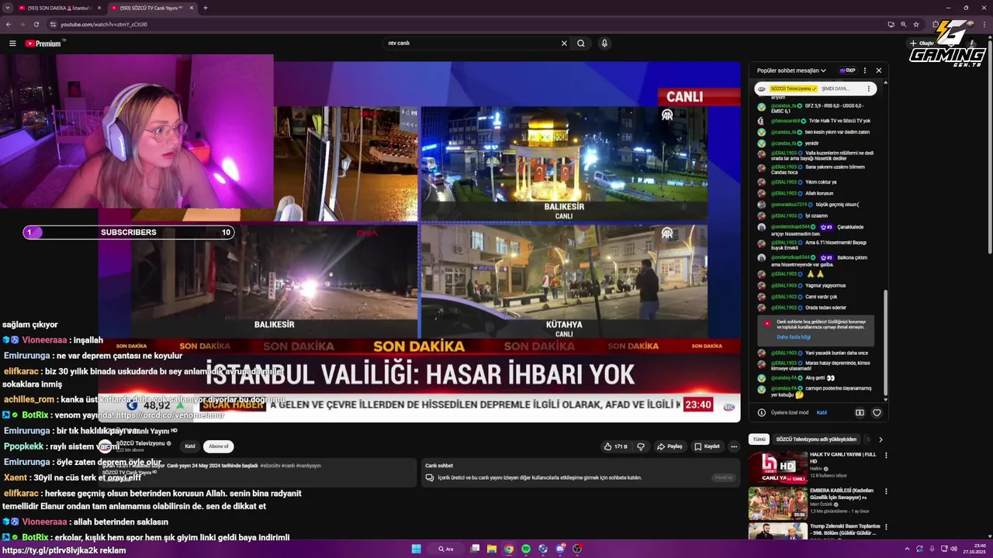Open more actions menu beside Kaydet
The height and width of the screenshot is (558, 993).
[734, 446]
